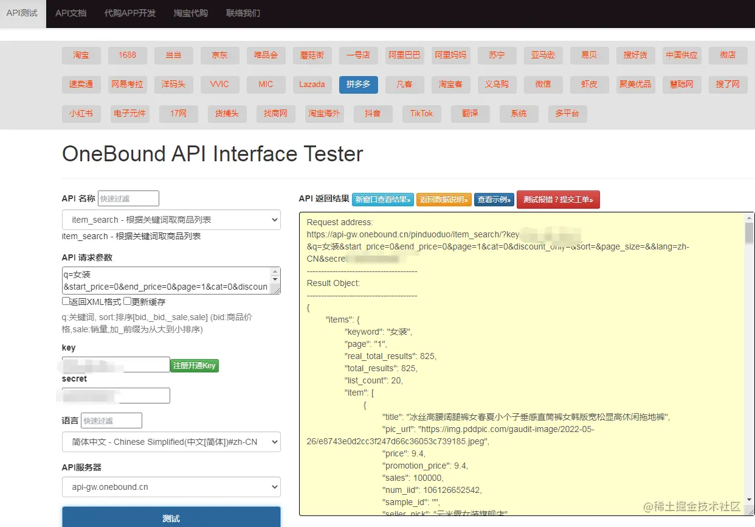Screen dimensions: 755x527
Task: Choose the 1688 platform button
Action: [128, 55]
